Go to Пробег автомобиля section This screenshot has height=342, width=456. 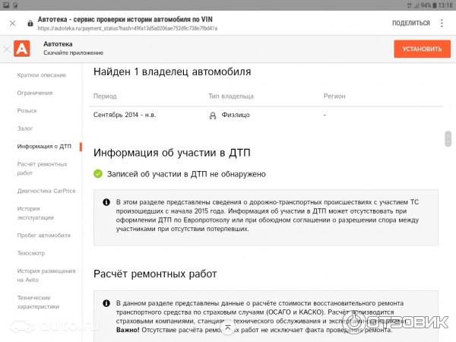pyautogui.click(x=44, y=235)
